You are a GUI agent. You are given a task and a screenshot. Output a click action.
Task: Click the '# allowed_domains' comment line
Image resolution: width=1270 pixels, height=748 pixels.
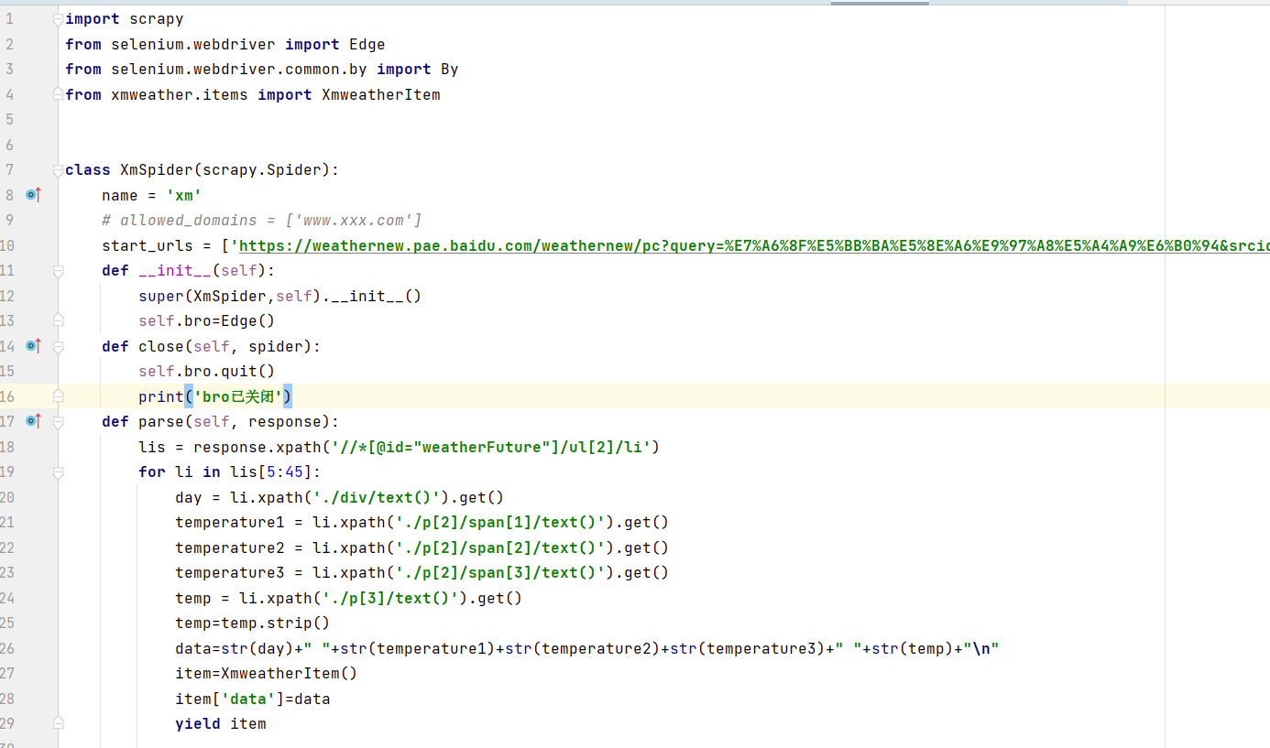pyautogui.click(x=262, y=220)
